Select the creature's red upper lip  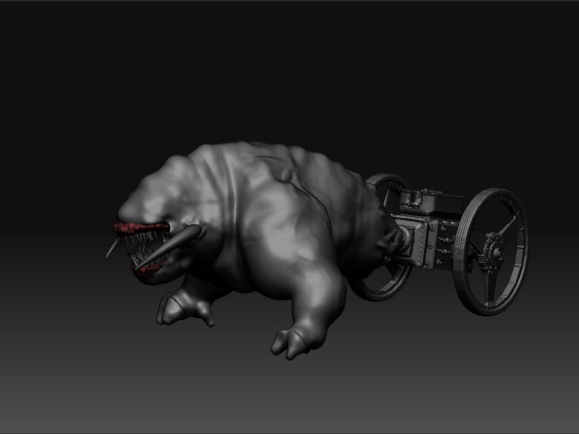tap(141, 228)
